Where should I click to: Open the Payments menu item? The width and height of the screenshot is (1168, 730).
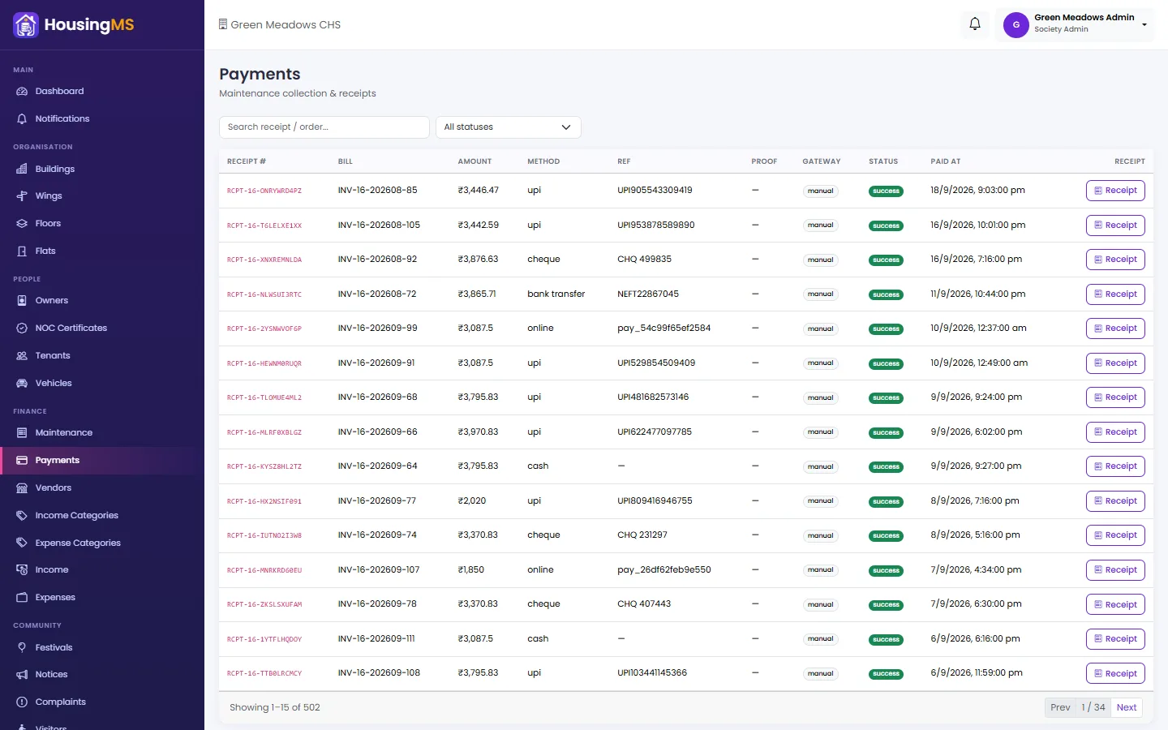97,461
